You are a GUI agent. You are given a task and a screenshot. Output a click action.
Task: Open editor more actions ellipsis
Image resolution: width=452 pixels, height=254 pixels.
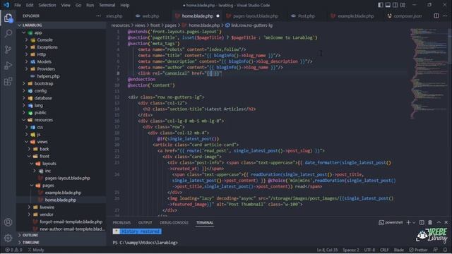click(445, 16)
